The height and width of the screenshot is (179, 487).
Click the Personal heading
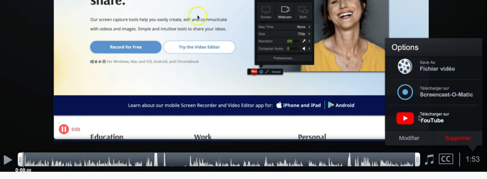click(x=312, y=137)
